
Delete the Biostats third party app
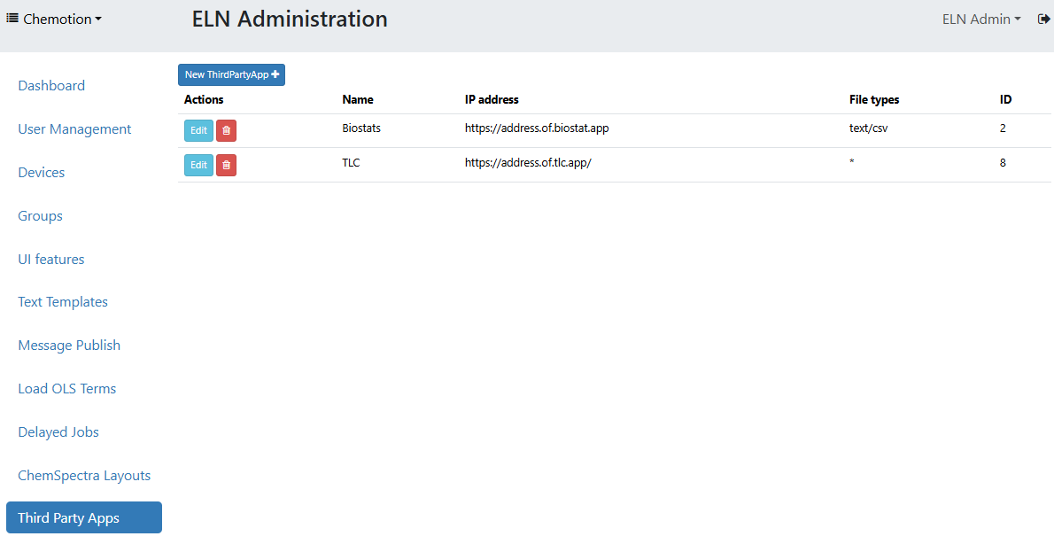click(226, 130)
